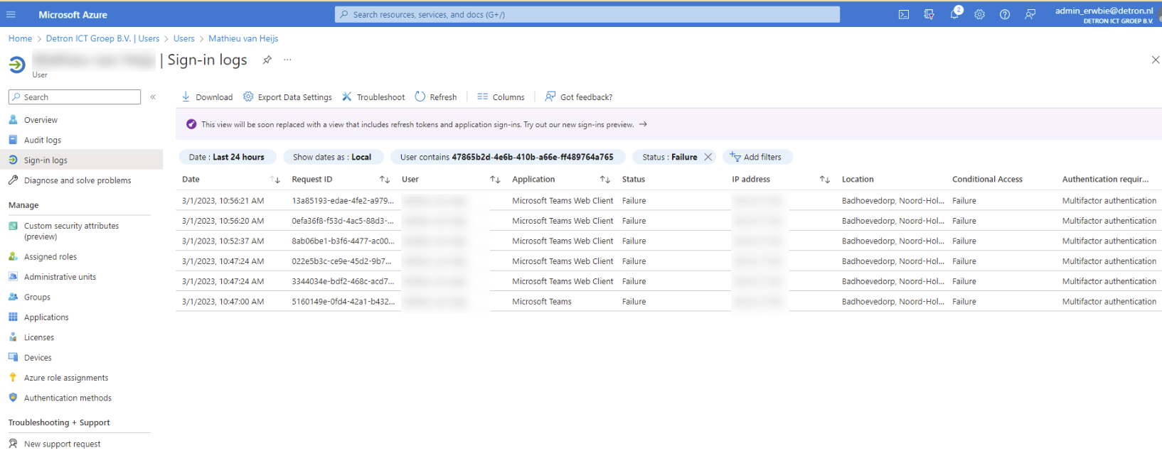Click the help question mark icon
Screen dimensions: 1162x470
[1004, 14]
